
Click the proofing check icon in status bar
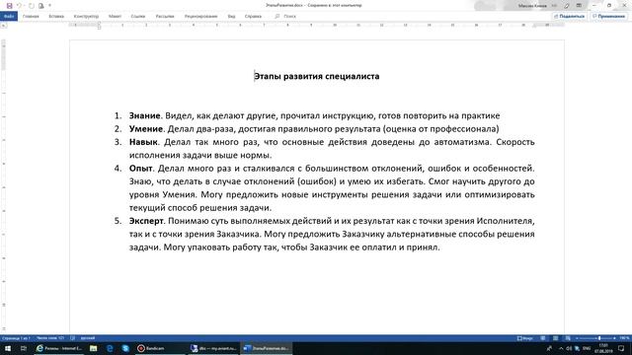click(72, 338)
